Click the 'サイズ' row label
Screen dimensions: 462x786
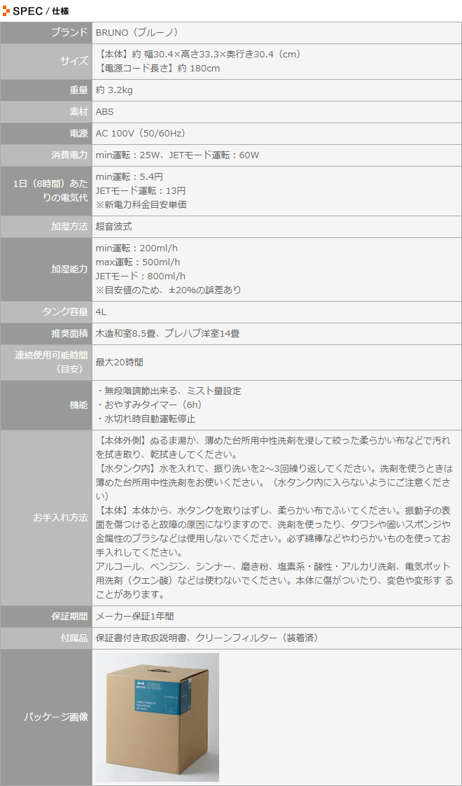click(x=74, y=61)
